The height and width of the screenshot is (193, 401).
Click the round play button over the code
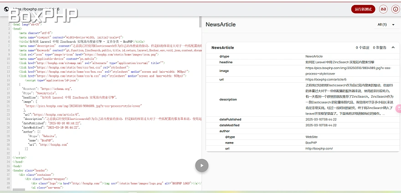tap(202, 165)
